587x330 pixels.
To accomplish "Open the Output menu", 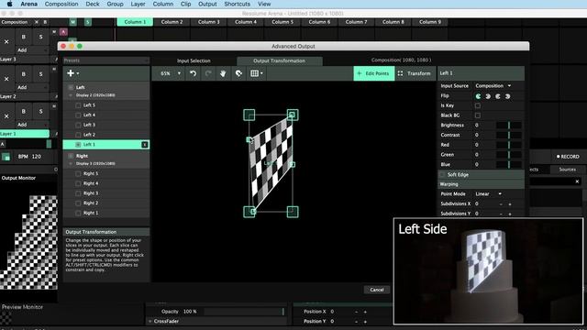I will point(207,4).
